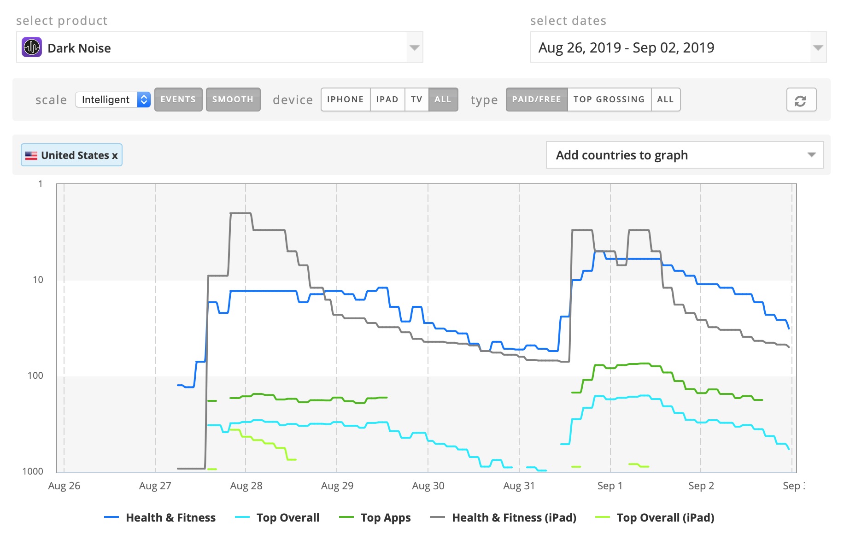Click the Dark Noise app icon
Screen dimensions: 844x540
click(32, 47)
